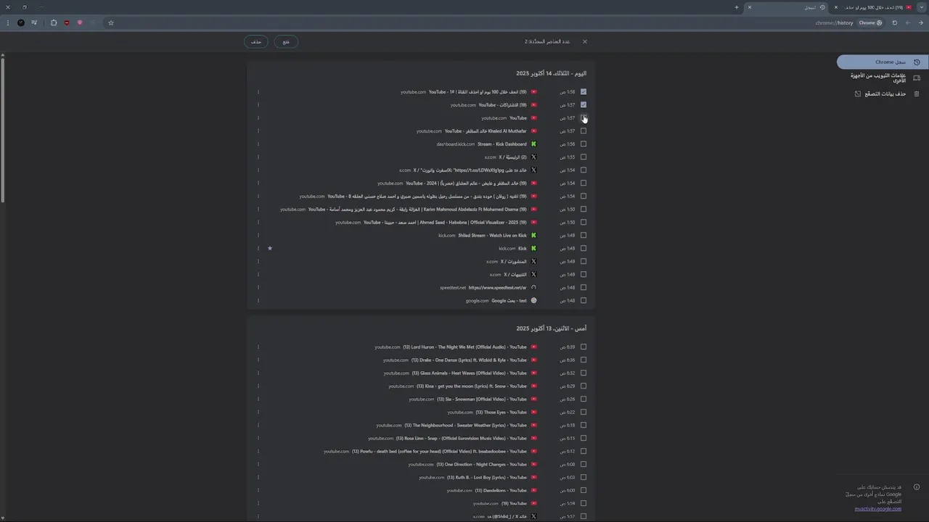The image size is (929, 522).
Task: Click the tabs from other devices icon
Action: tap(917, 78)
